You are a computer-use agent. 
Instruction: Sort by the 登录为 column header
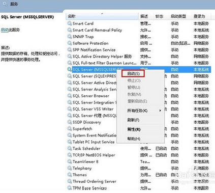pyautogui.click(x=202, y=16)
